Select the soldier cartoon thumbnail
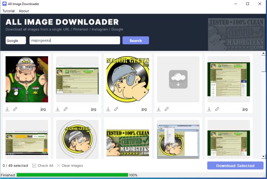 coord(27,79)
